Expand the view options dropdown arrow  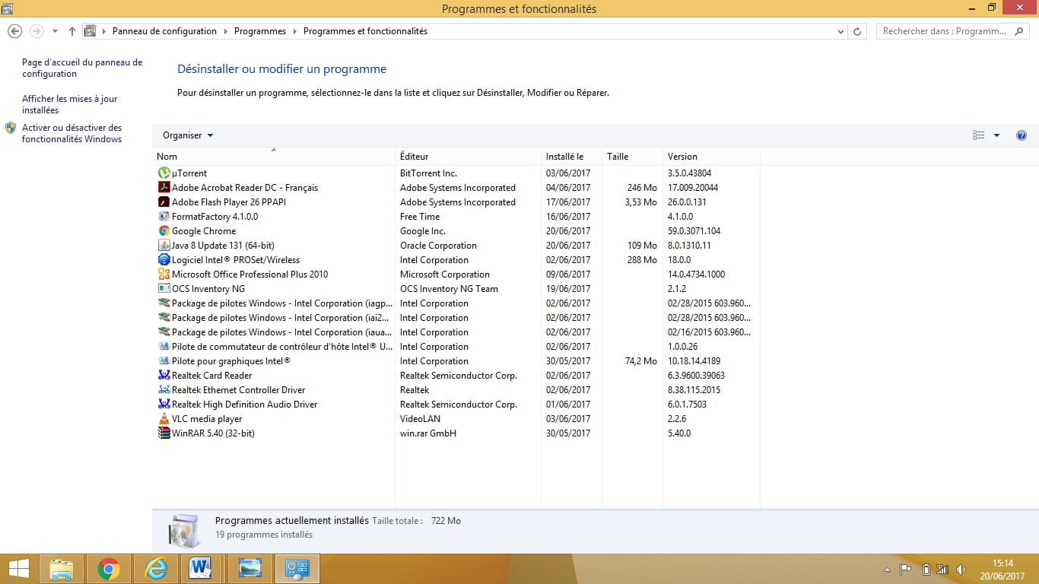point(996,135)
